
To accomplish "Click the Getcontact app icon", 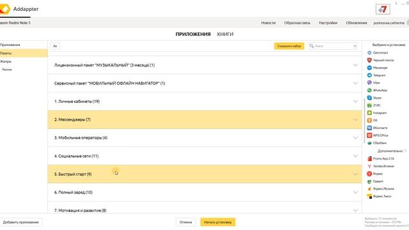I will coord(369,52).
